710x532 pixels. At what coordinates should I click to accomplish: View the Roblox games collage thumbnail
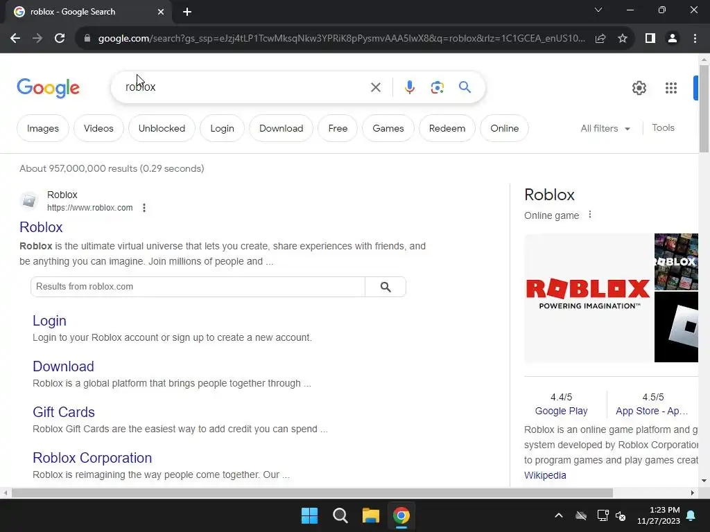(x=676, y=261)
